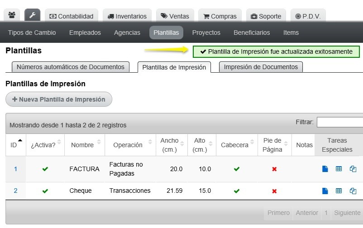363x228 pixels.
Task: Click the 20.0 width value
Action: pyautogui.click(x=176, y=169)
